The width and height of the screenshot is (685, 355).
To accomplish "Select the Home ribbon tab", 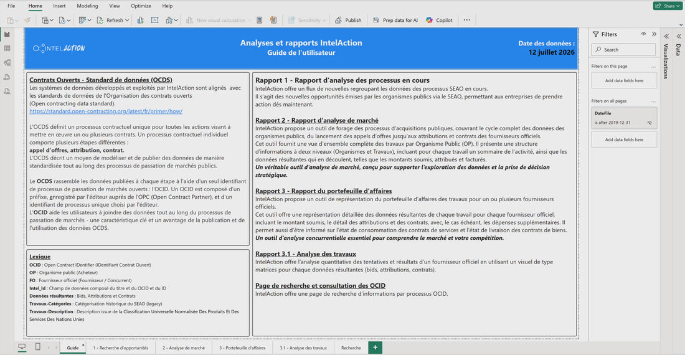I will (35, 6).
